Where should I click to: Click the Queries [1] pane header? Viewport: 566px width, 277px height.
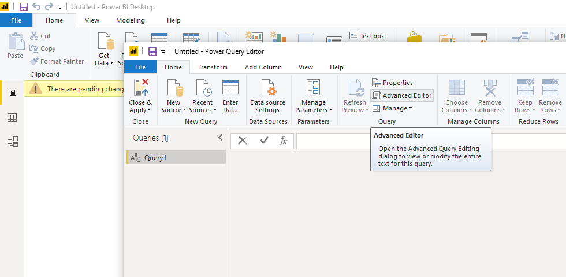151,138
